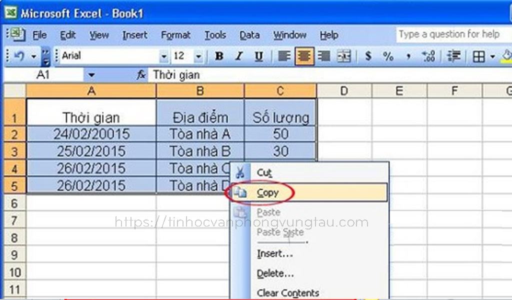Click the Type a question for help box
Viewport: 512px width, 300px height.
454,34
